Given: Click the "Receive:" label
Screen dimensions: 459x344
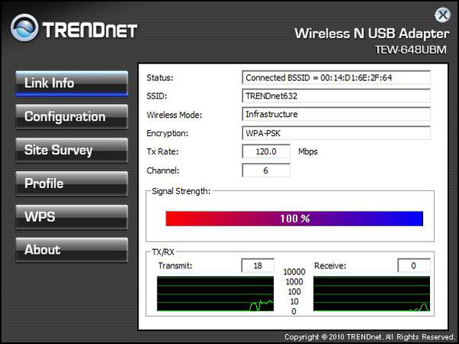Looking at the screenshot, I should [330, 265].
